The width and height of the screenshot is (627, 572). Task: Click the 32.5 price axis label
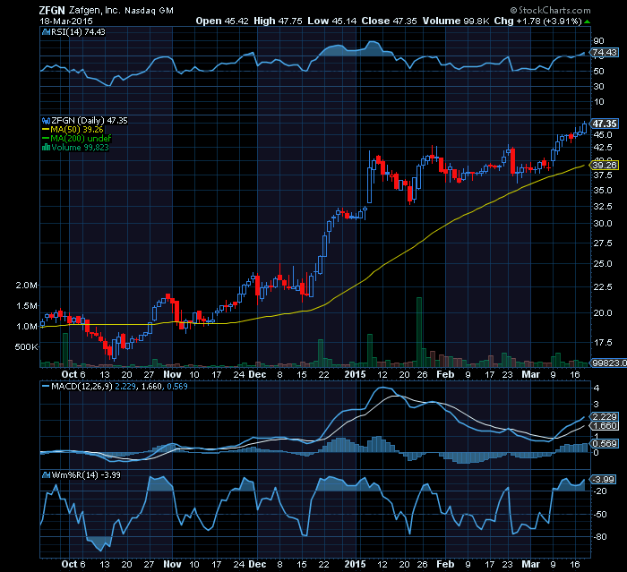pyautogui.click(x=603, y=206)
